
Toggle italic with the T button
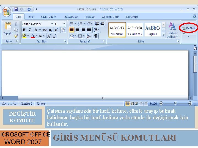point(30,30)
